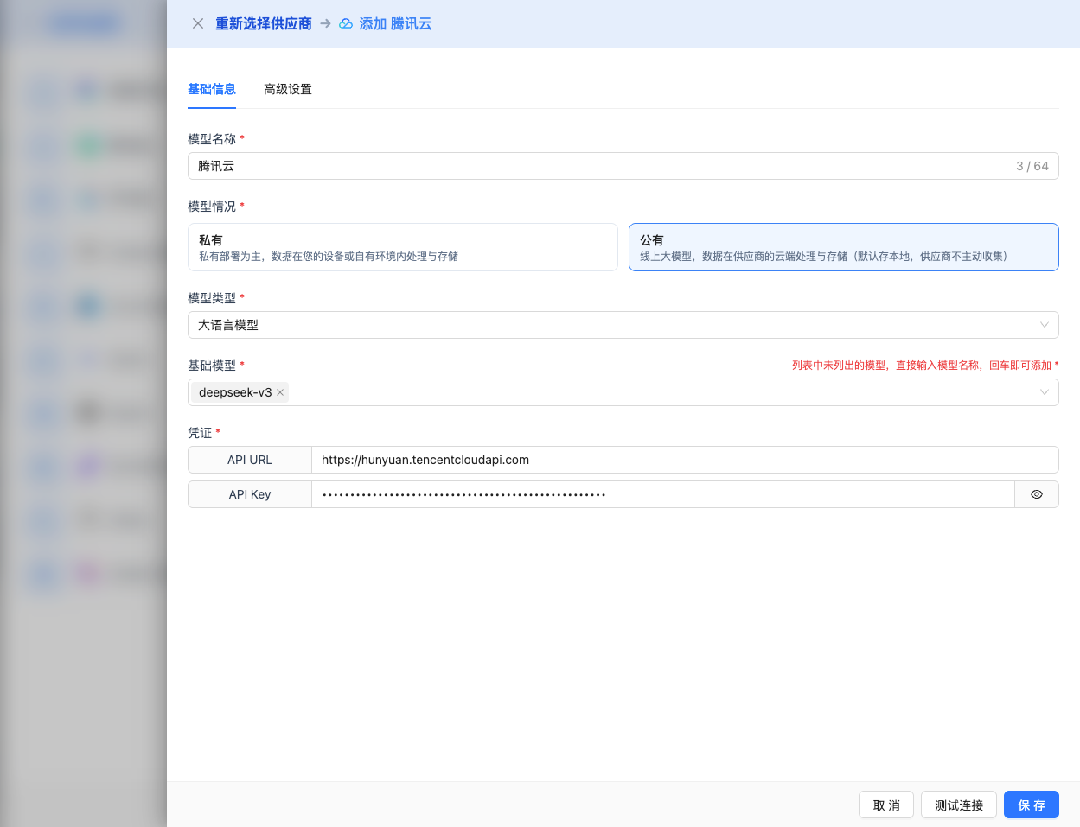
Task: Click the 取消 cancel button
Action: tap(885, 805)
